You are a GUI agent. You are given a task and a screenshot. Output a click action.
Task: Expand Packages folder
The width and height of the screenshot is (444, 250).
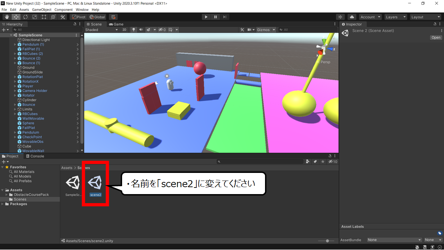tap(3, 204)
